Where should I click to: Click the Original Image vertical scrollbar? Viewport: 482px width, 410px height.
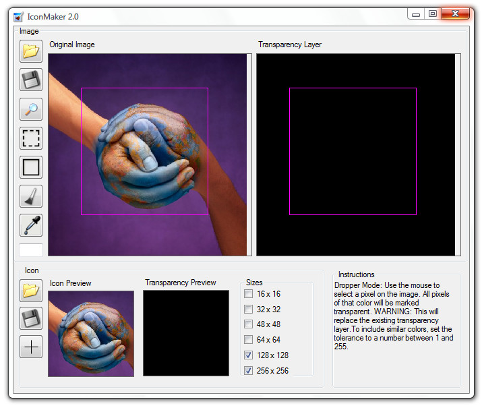(249, 154)
